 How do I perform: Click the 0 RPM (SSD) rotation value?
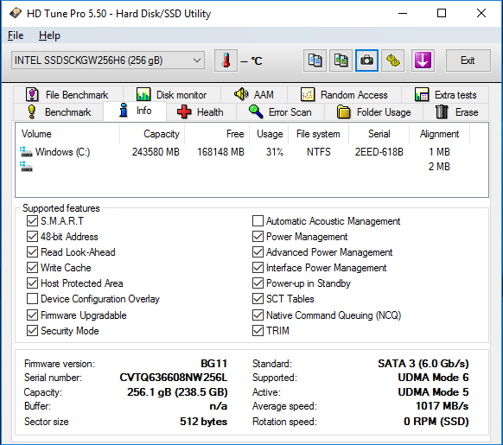pos(436,422)
